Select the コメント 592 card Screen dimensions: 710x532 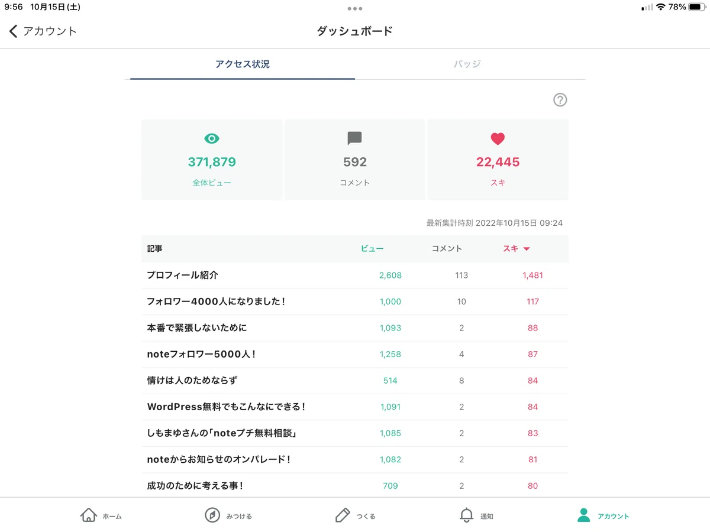(x=355, y=160)
